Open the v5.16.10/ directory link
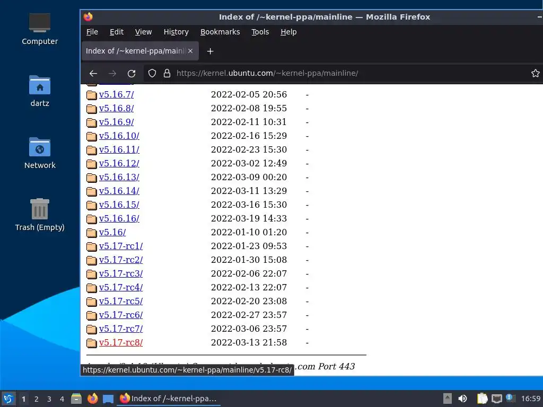The width and height of the screenshot is (543, 407). pyautogui.click(x=119, y=136)
